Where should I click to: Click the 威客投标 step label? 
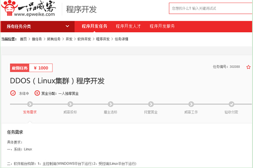tap(70, 112)
